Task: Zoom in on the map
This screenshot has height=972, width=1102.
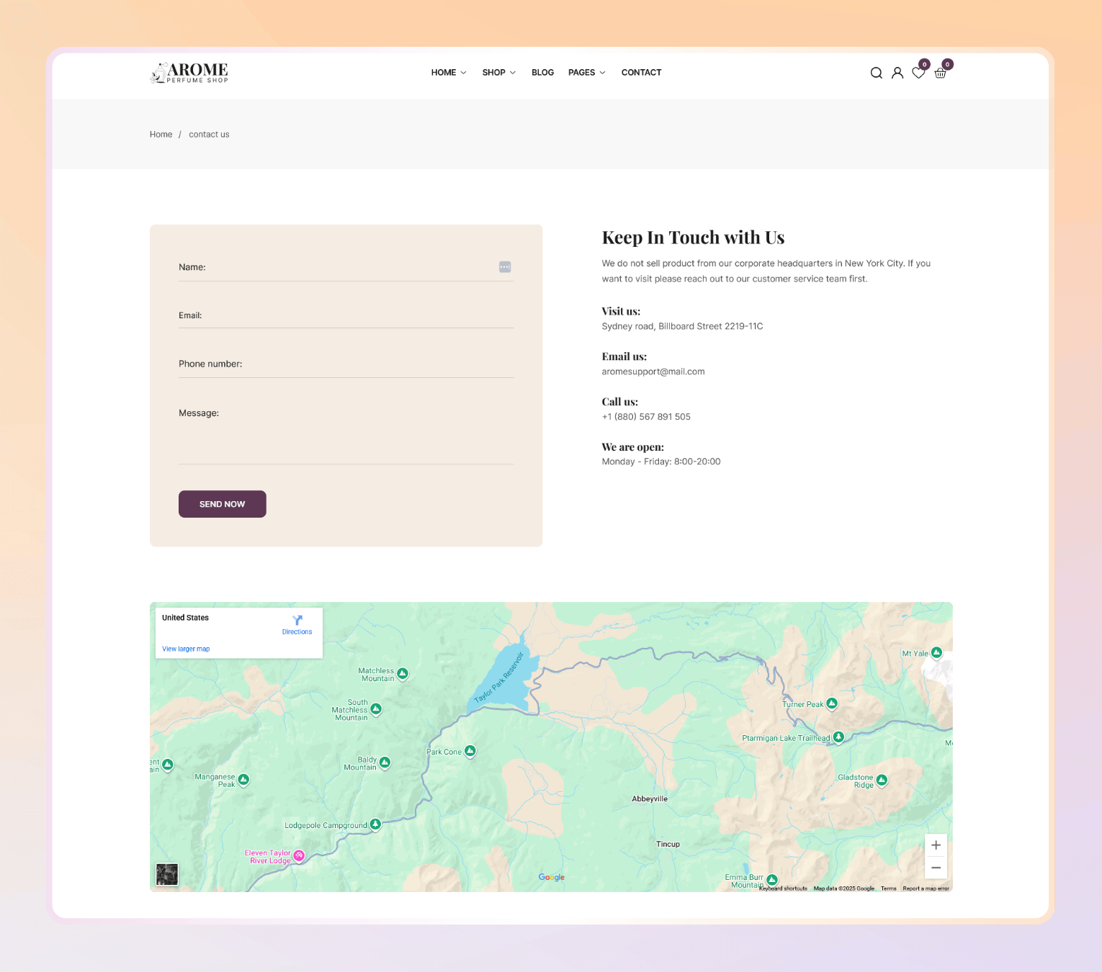Action: pos(936,845)
